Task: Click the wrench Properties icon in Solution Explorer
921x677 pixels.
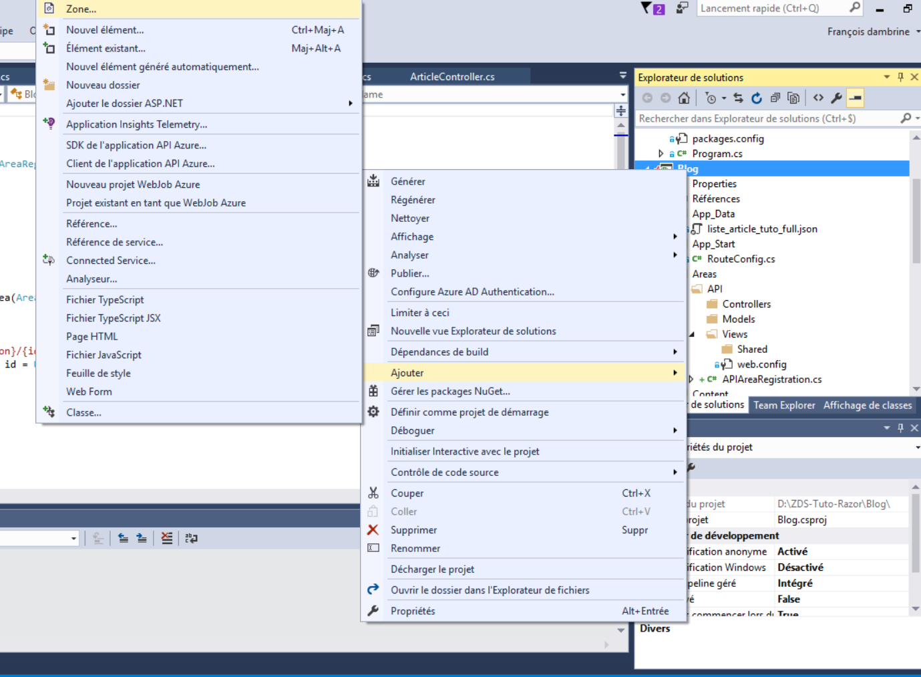Action: coord(836,98)
